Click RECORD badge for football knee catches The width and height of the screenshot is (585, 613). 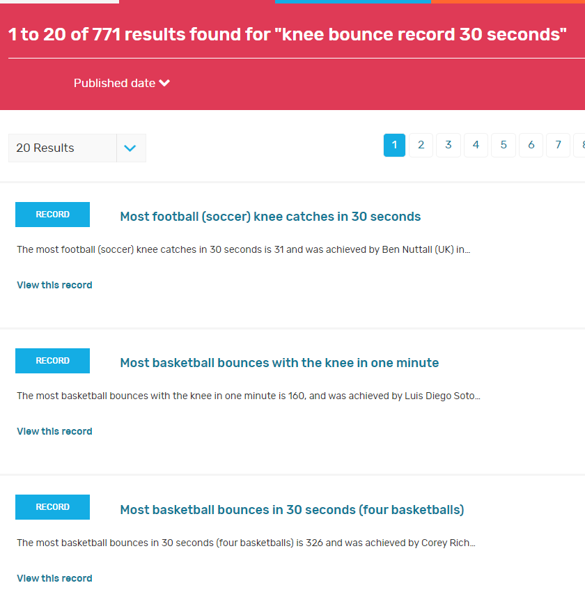coord(52,215)
